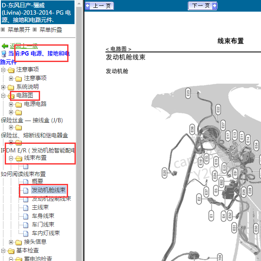Open the 系统说明 folder icon
Screen dimensions: 261x261
(x=11, y=87)
